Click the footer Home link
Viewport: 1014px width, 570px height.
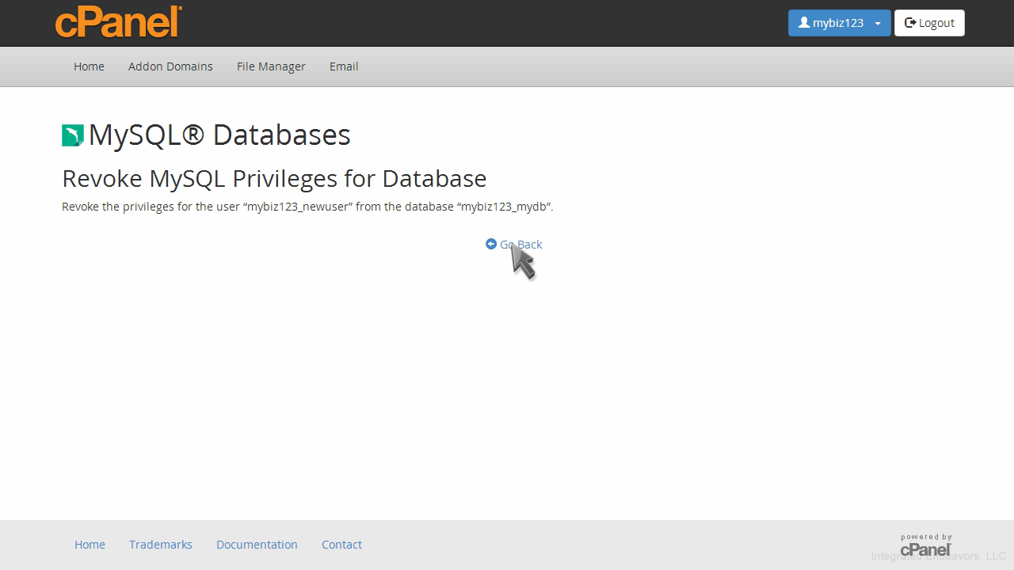[90, 545]
